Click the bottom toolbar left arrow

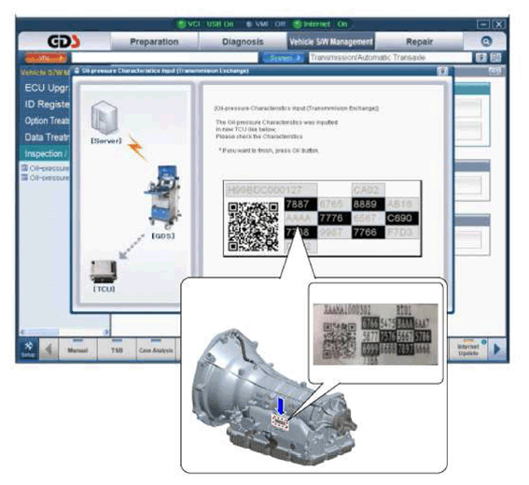(49, 349)
